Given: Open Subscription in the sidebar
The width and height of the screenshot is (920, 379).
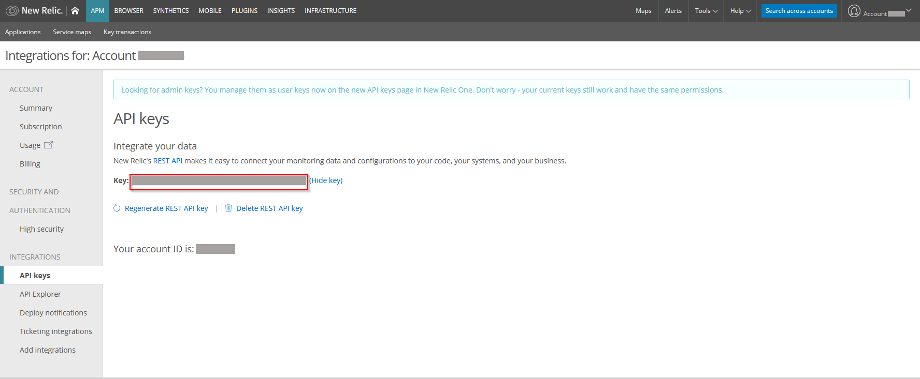Looking at the screenshot, I should point(41,127).
